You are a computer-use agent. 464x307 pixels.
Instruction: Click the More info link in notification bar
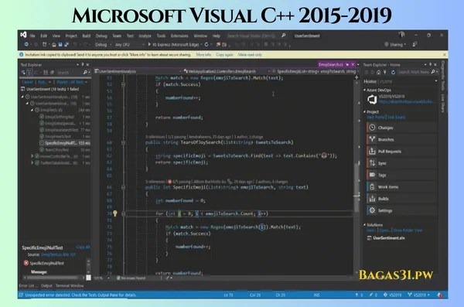(x=203, y=55)
